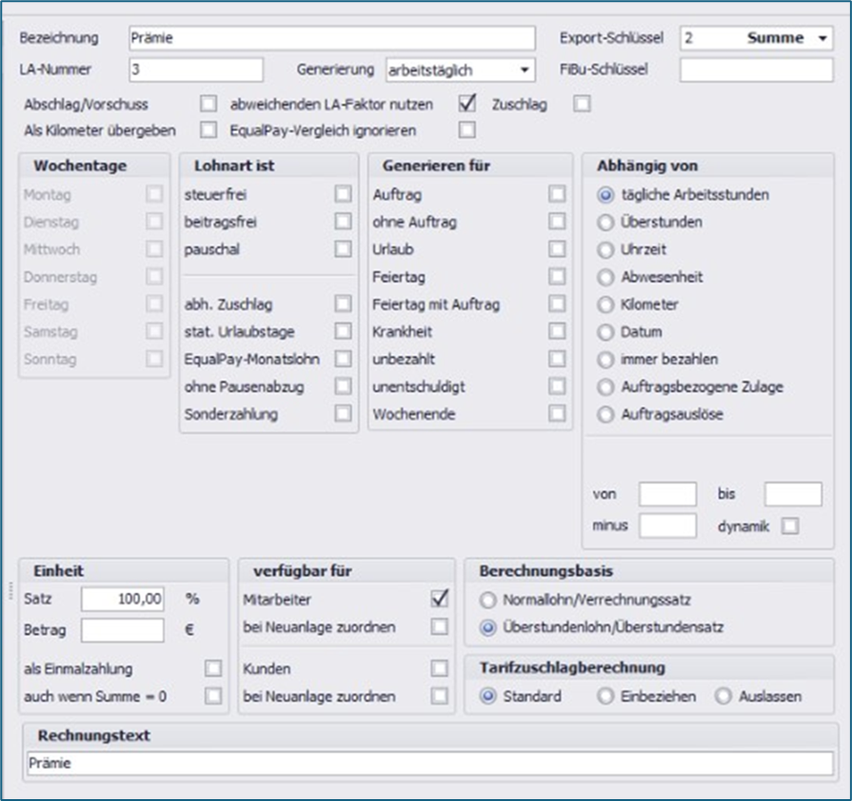Choose Auslassen for Tarifzuschlagberechnung
Screen dimensions: 852x801
coord(723,696)
